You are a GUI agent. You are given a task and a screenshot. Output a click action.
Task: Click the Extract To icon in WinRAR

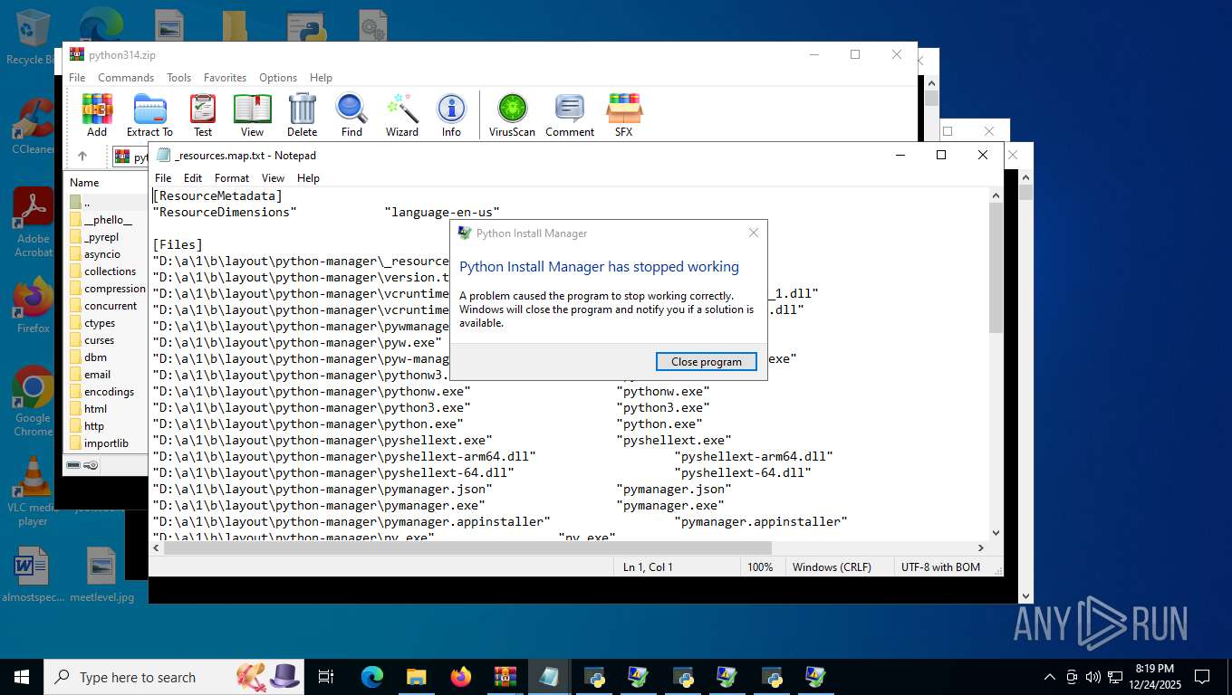(x=149, y=115)
